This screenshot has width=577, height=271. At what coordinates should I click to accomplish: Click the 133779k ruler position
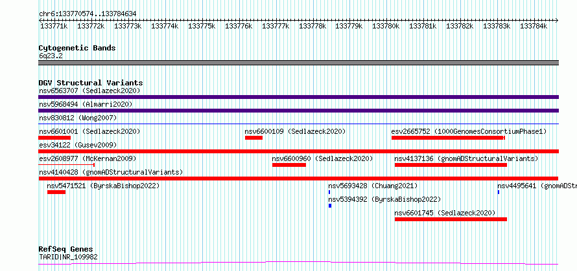click(x=349, y=26)
